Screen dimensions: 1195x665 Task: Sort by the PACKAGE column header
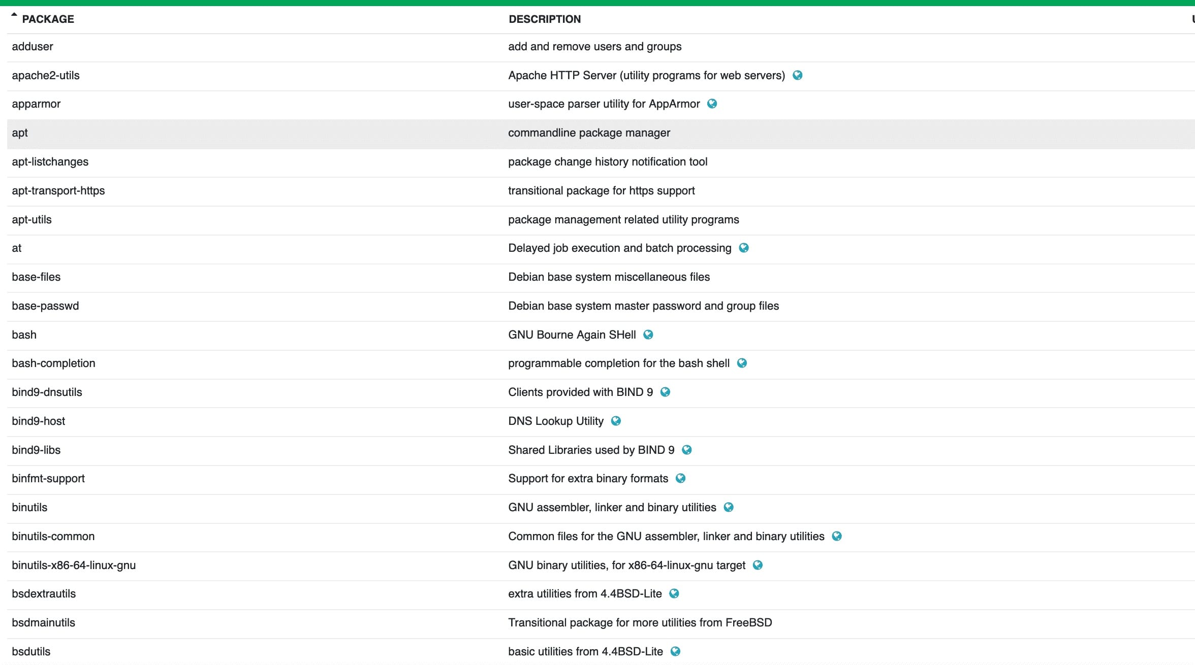[48, 19]
